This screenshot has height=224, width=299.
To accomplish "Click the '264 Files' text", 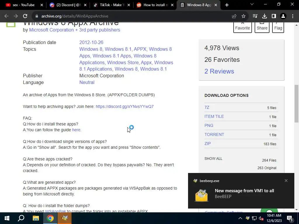I will [269, 160].
